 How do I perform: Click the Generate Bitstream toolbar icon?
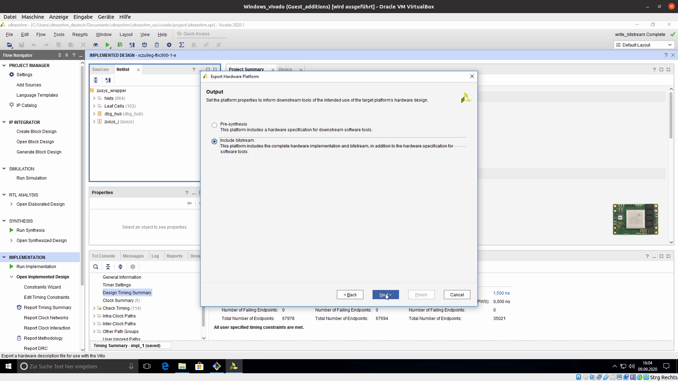pyautogui.click(x=120, y=45)
